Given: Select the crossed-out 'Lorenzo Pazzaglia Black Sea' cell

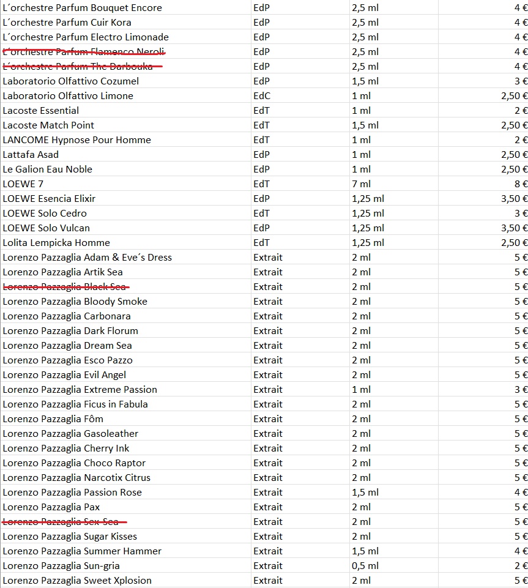Looking at the screenshot, I should pyautogui.click(x=66, y=286).
